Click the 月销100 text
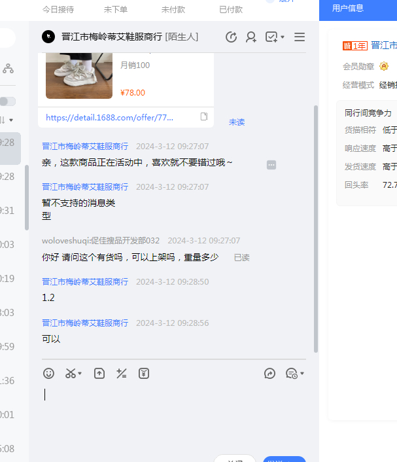Image resolution: width=397 pixels, height=462 pixels. pyautogui.click(x=135, y=65)
